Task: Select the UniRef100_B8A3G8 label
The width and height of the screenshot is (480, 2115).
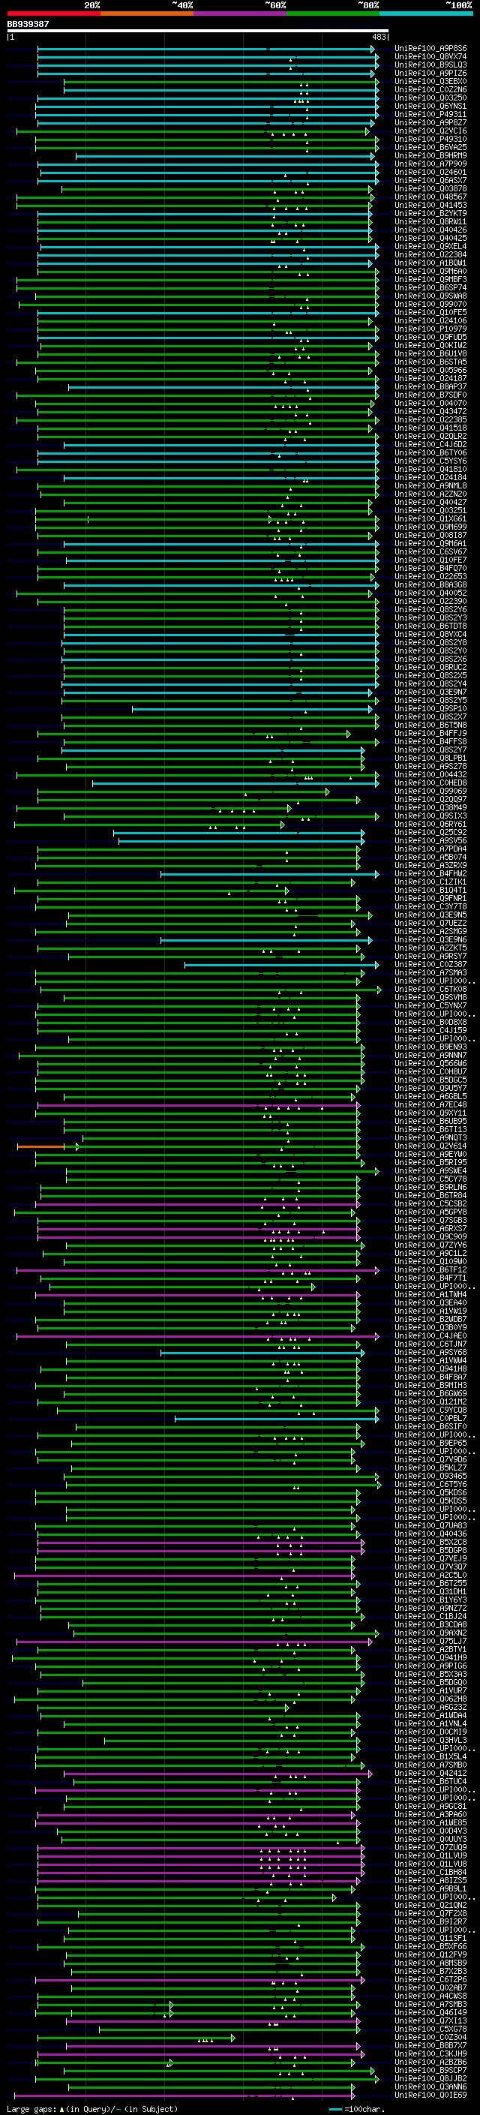Action: (x=430, y=585)
